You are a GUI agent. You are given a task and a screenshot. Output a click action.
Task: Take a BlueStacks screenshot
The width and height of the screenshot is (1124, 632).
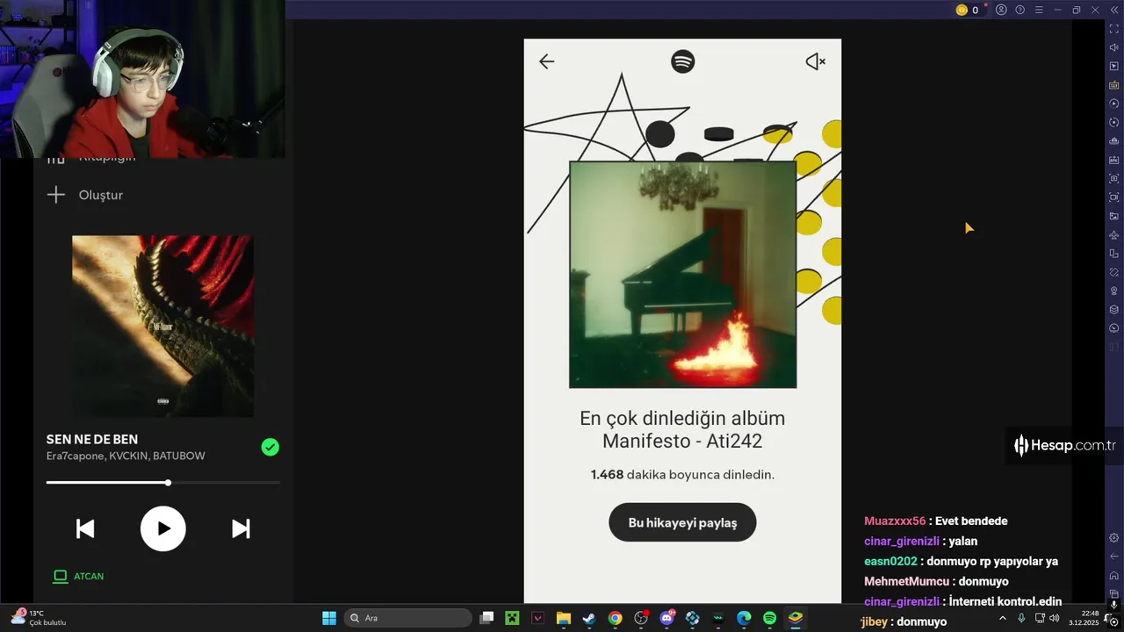1113,178
